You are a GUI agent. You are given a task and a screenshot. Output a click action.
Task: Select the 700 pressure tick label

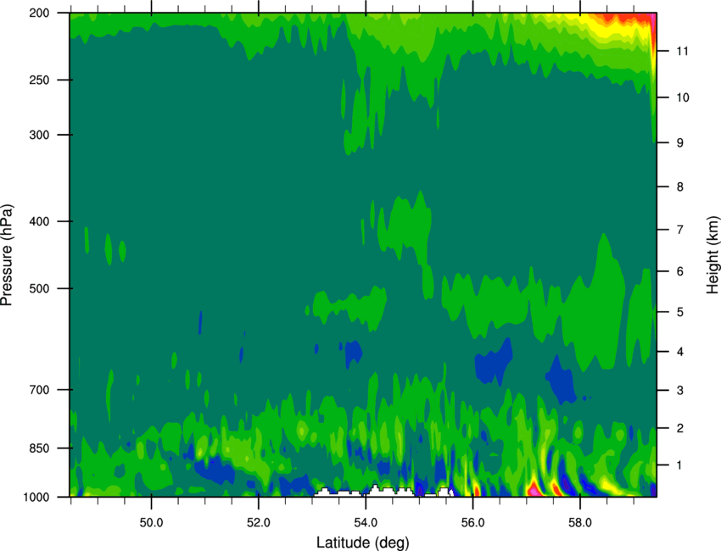pyautogui.click(x=39, y=390)
